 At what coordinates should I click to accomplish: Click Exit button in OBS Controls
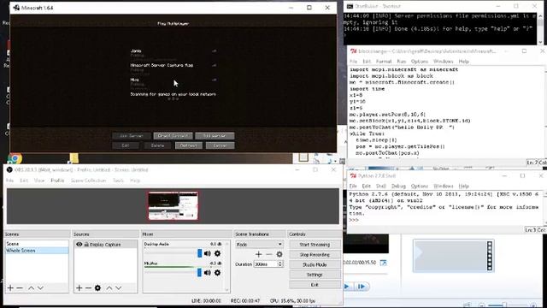(315, 285)
